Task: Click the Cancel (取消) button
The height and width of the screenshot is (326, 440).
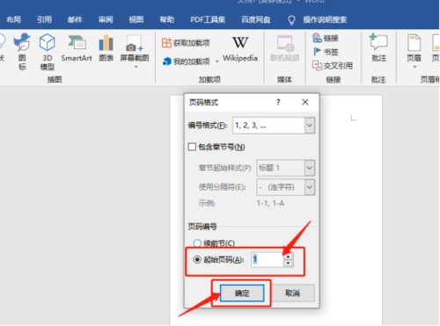Action: [x=292, y=293]
